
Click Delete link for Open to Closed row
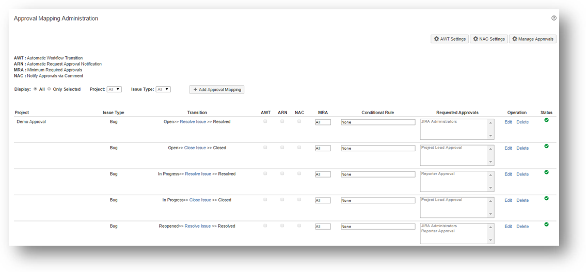coord(522,148)
